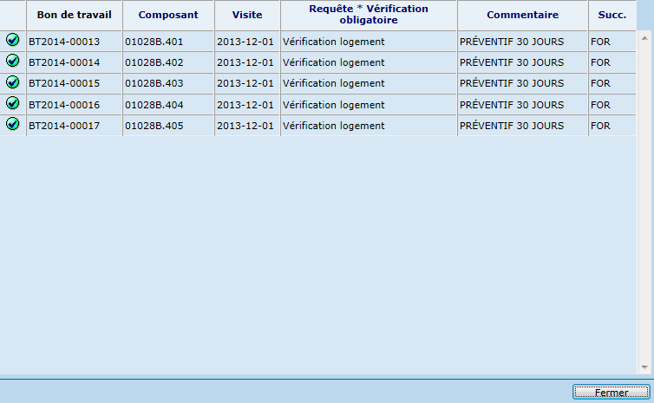Screen dimensions: 654x403
Task: Click green checkmark icon for BT2014-00014
Action: tap(13, 61)
